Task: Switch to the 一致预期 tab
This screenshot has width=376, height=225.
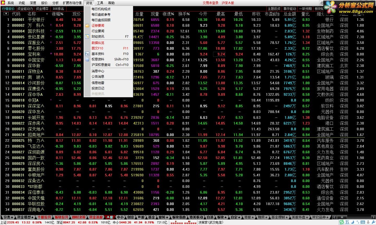Action: 305,9
